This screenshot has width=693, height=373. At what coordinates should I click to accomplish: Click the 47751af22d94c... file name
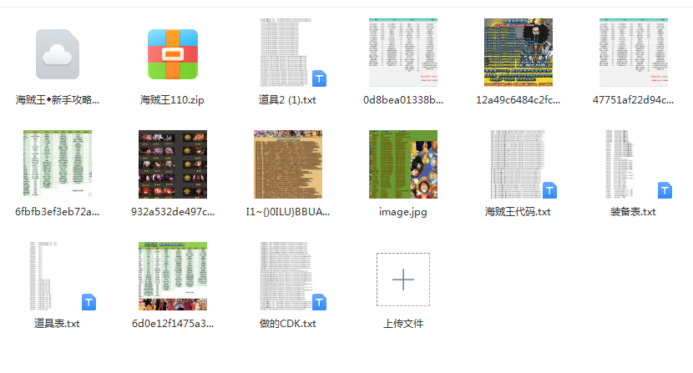tap(634, 100)
